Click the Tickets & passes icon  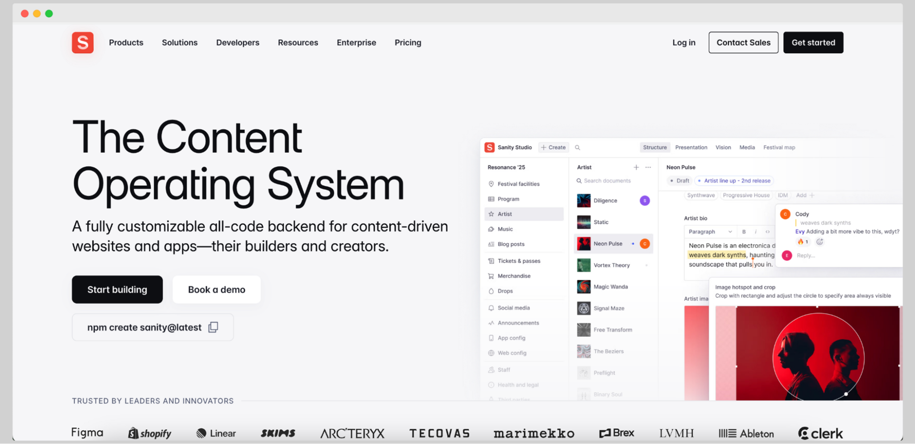[491, 261]
